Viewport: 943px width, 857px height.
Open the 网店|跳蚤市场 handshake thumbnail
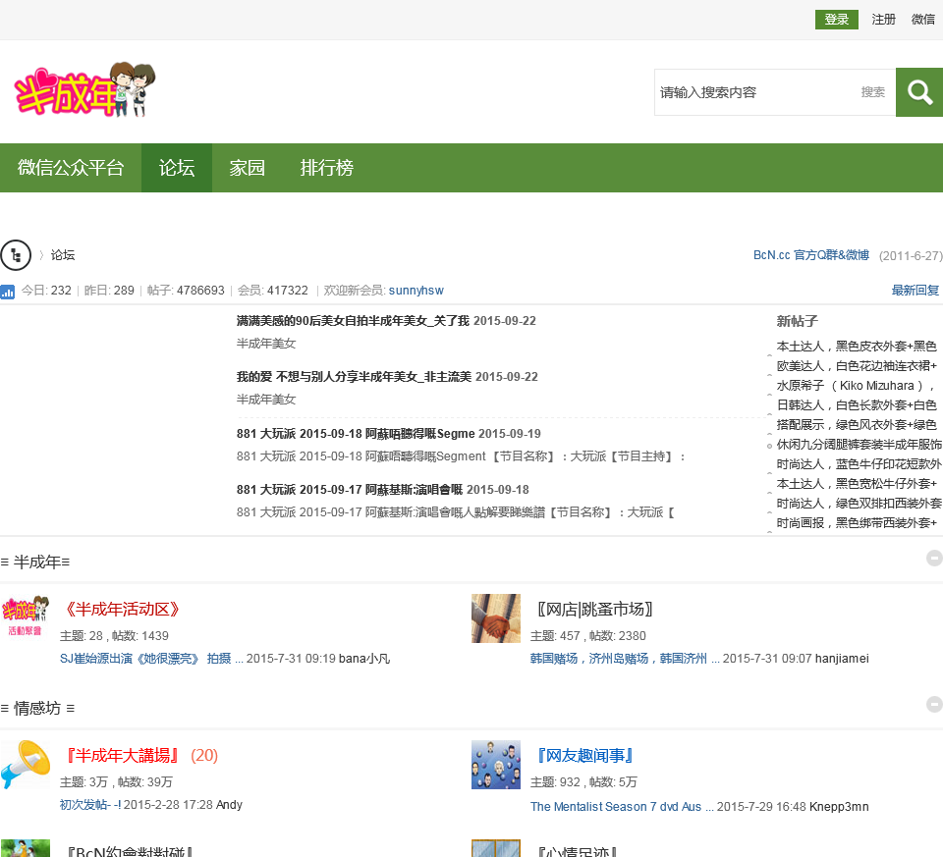[x=495, y=618]
